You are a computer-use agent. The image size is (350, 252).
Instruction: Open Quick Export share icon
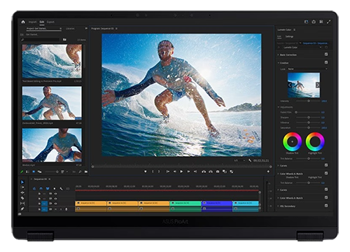[314, 22]
